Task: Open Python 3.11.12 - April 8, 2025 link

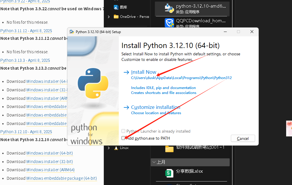Action: coord(26,31)
